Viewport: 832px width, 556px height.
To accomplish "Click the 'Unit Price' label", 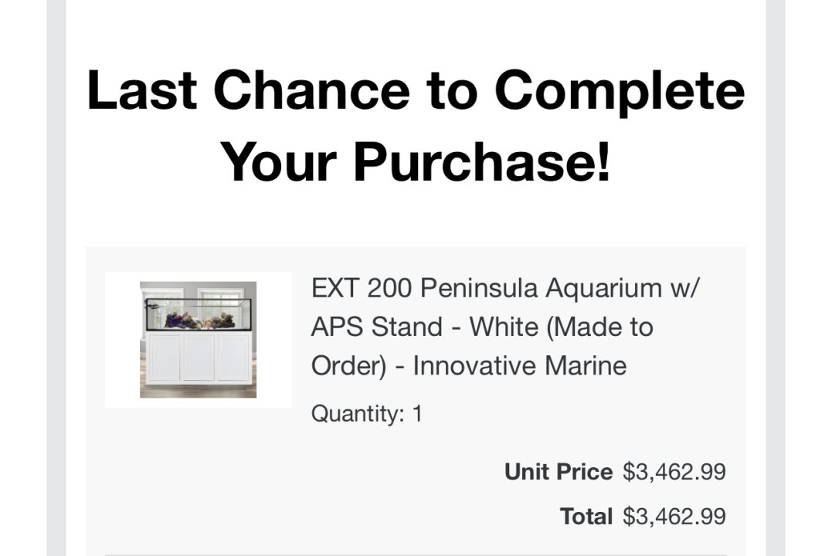I will 559,472.
